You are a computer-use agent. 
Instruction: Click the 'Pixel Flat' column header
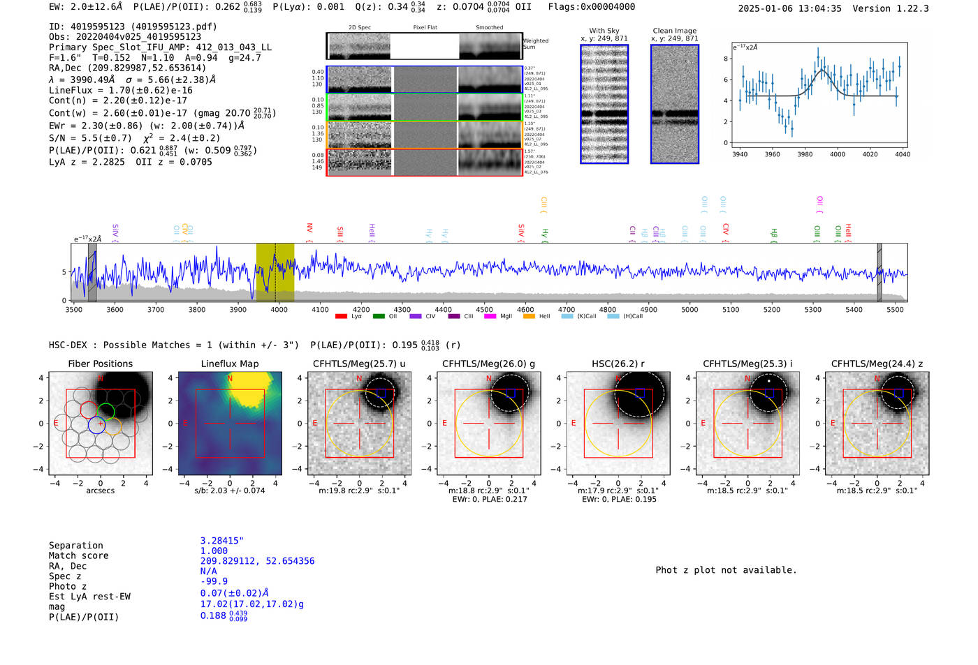pos(425,28)
